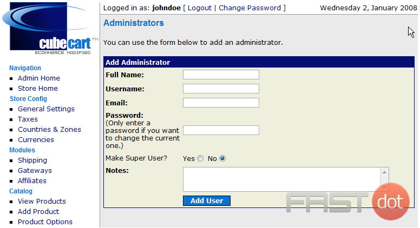Open Countries & Zones page
This screenshot has height=228, width=420.
49,129
